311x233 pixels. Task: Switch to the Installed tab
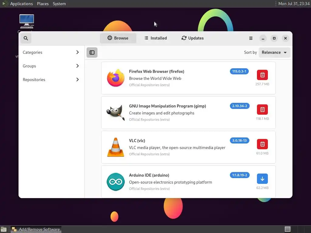156,38
